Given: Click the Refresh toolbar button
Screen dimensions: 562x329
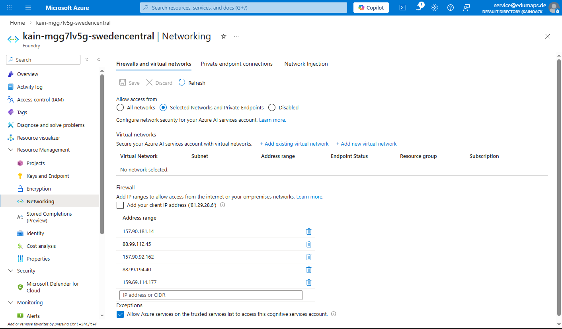Looking at the screenshot, I should pos(192,83).
